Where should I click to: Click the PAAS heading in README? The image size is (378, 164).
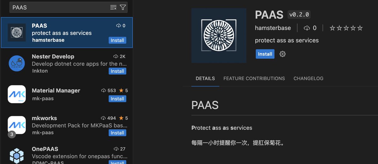pyautogui.click(x=205, y=105)
